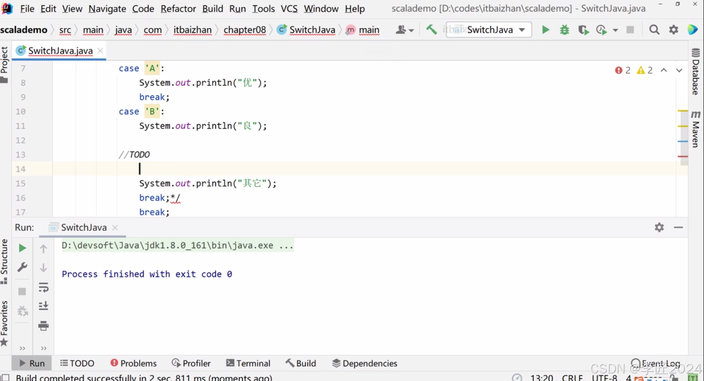Open the Favorites side panel
Screen dimensions: 704x381
pos(4,324)
